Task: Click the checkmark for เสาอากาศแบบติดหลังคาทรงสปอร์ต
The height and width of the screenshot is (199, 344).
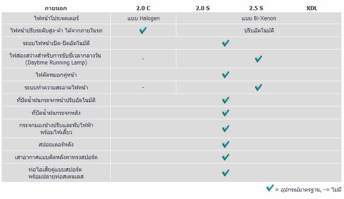Action: (226, 157)
